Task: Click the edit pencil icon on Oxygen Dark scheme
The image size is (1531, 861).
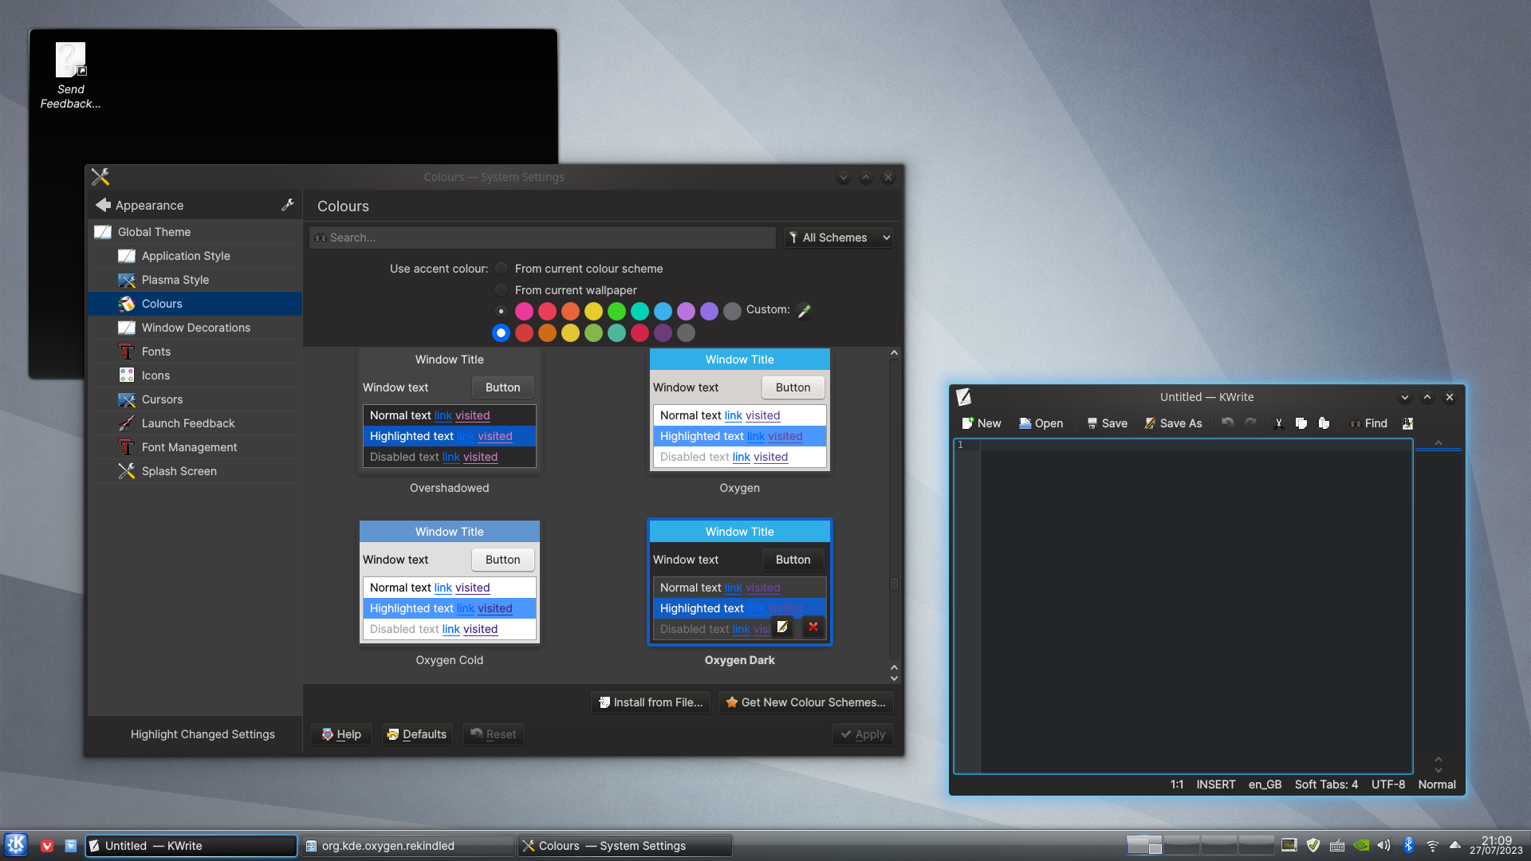Action: click(x=783, y=627)
